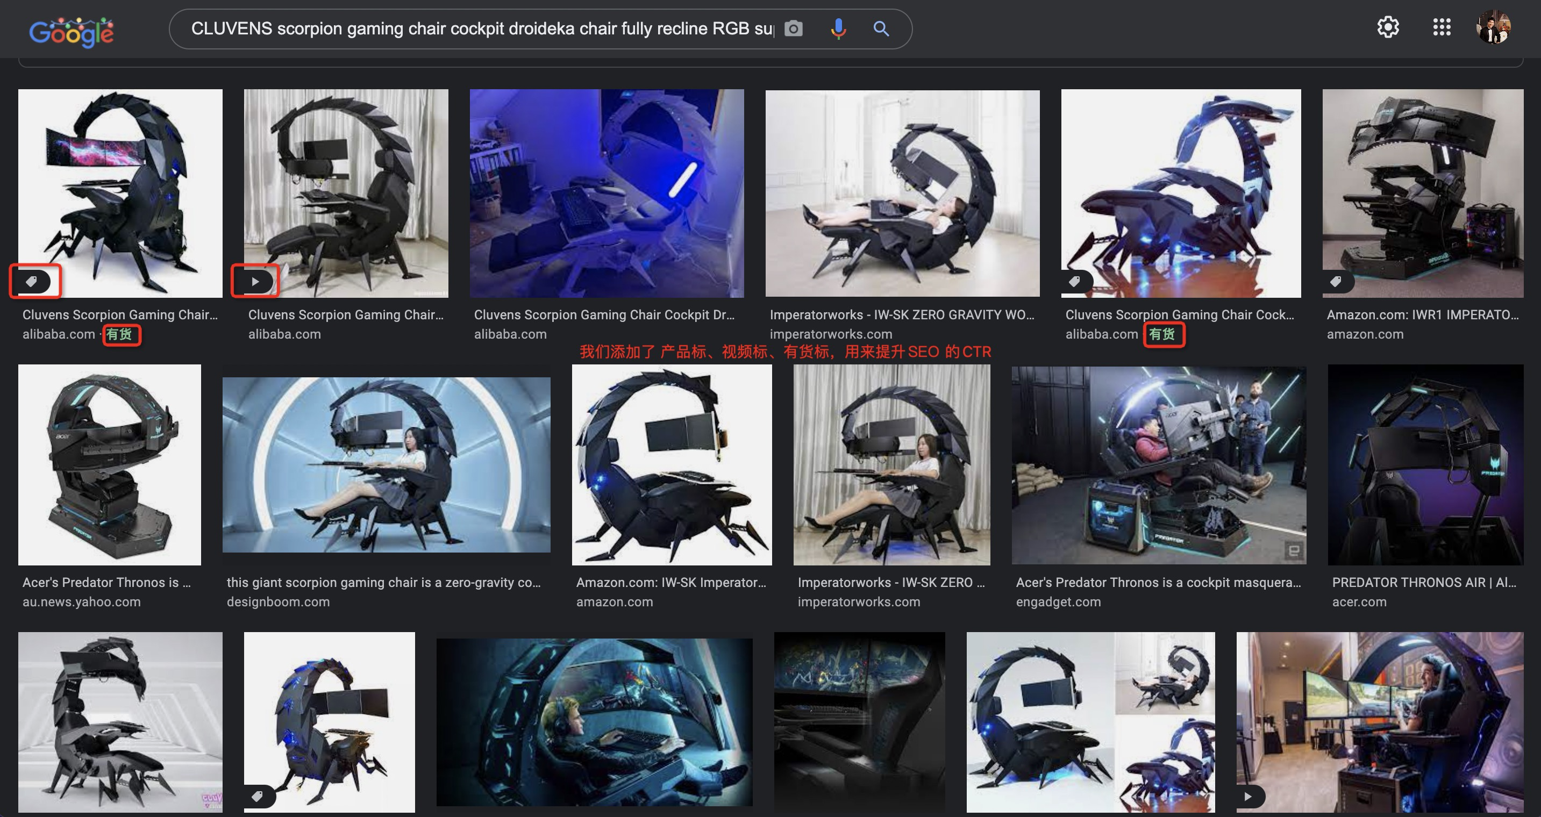Click product tag badge on blue-lit scorpion thumbnail
Screen dimensions: 1541x817
tap(259, 796)
